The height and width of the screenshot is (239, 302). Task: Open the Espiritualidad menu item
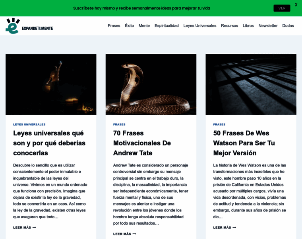pos(166,25)
